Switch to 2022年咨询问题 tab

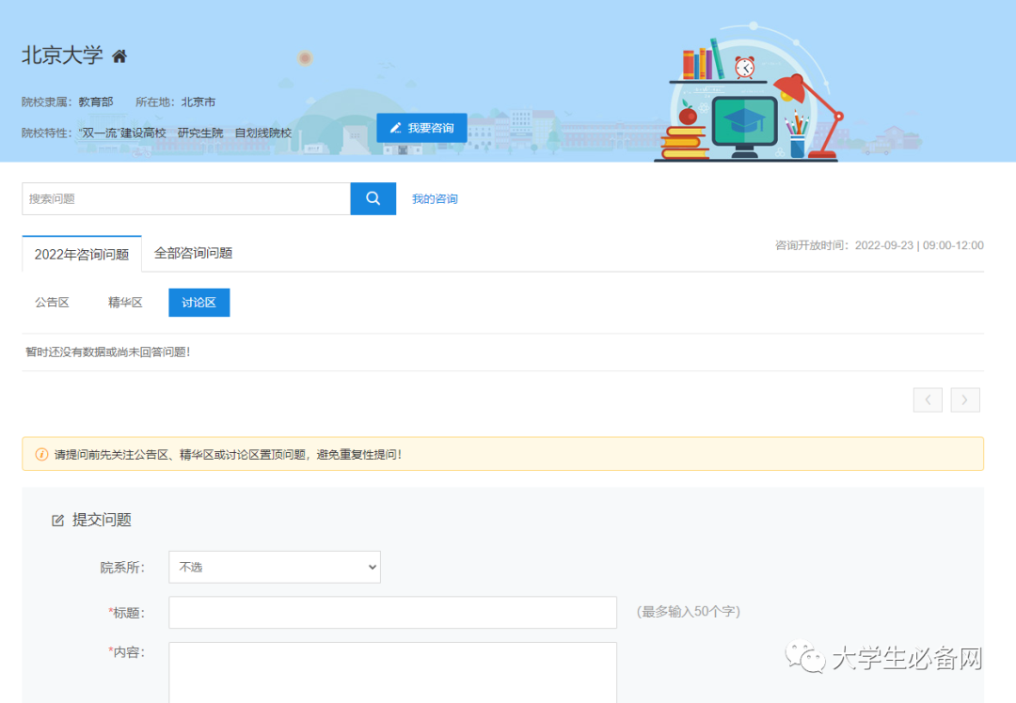click(82, 254)
